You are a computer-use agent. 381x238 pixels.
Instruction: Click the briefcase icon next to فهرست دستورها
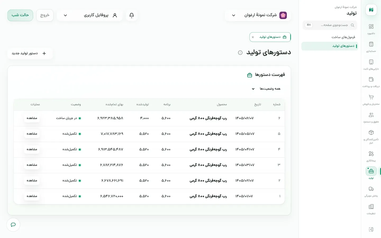pos(250,75)
